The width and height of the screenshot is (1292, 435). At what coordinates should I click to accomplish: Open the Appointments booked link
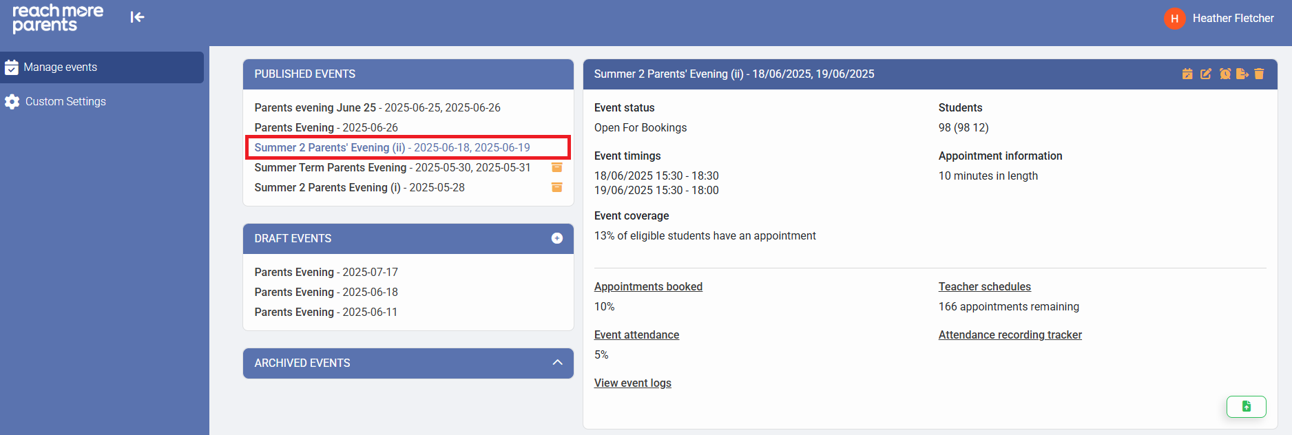point(648,286)
